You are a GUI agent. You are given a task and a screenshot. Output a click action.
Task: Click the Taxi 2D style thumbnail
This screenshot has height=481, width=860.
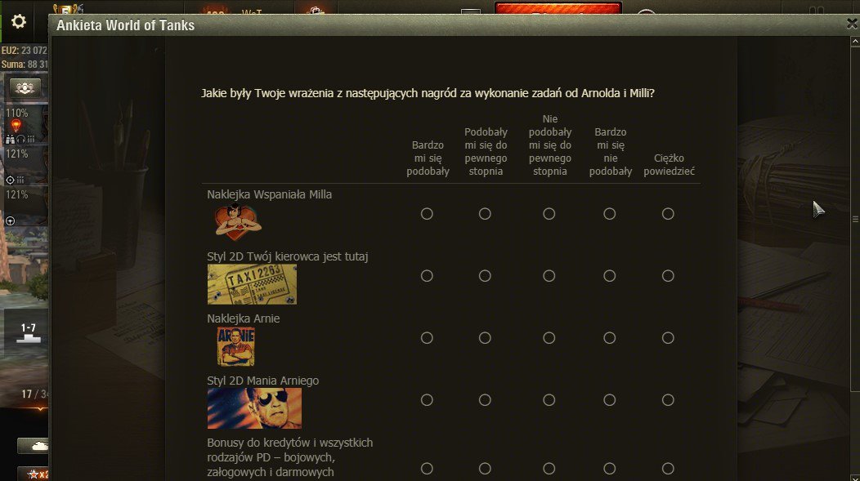pos(252,284)
